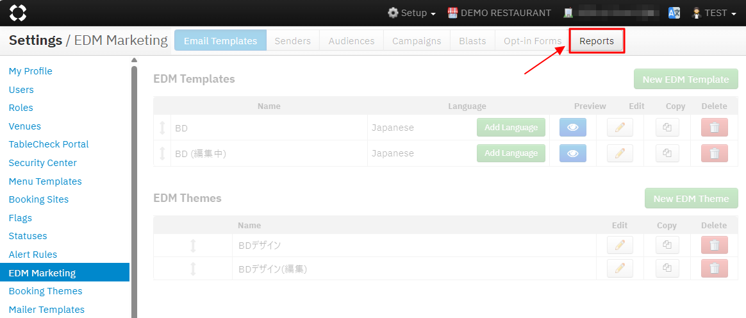Add Language to the BD template
746x318 pixels.
point(511,128)
